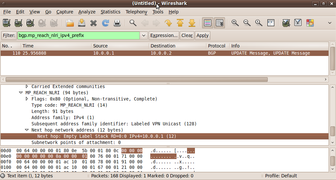This screenshot has height=180, width=336.
Task: Open the filter history dropdown arrow
Action: (x=144, y=35)
